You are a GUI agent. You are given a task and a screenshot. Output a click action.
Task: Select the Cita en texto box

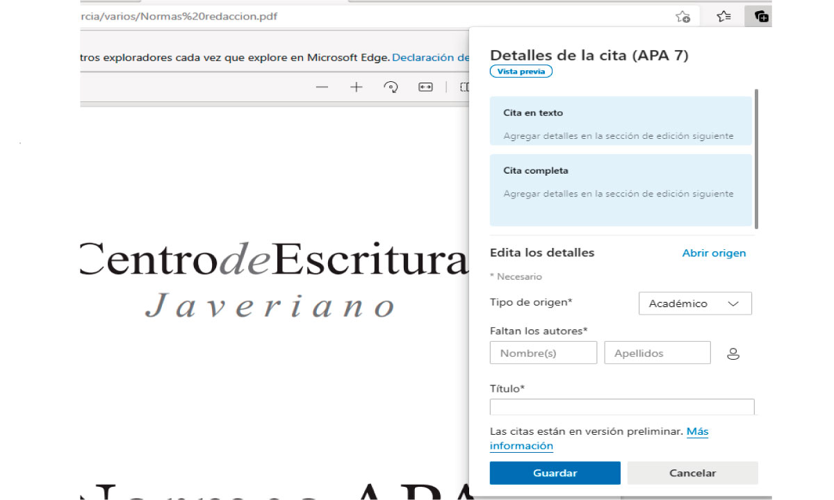tap(620, 121)
